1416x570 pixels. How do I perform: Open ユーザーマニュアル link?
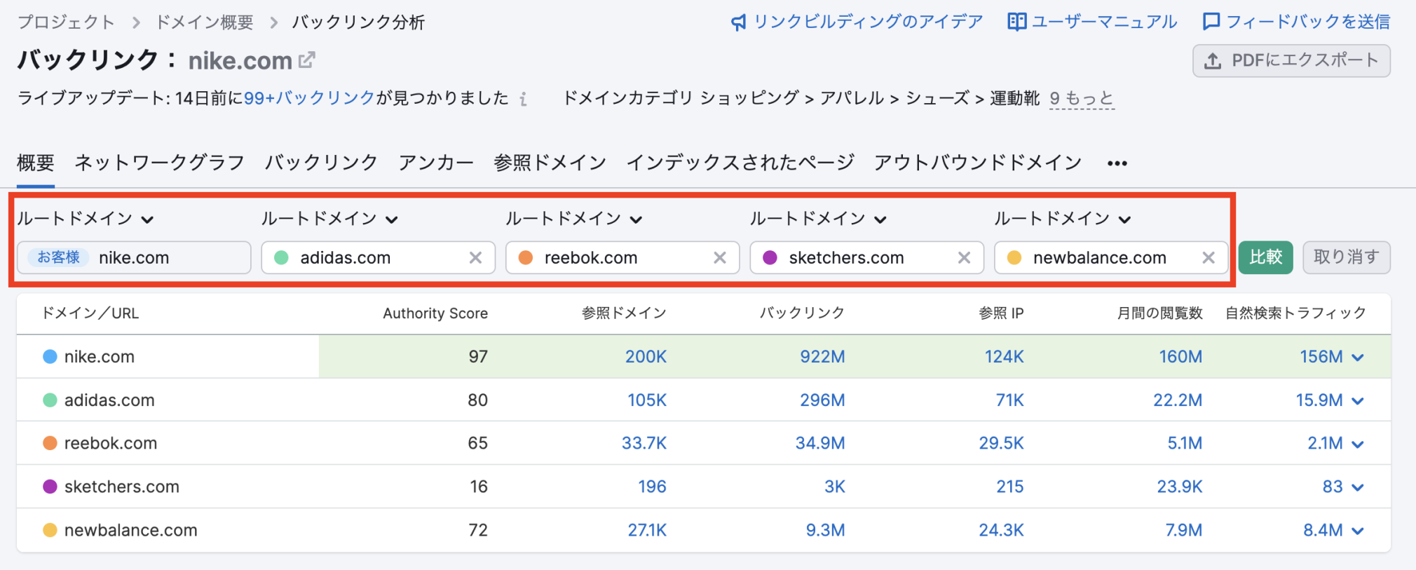coord(1104,22)
